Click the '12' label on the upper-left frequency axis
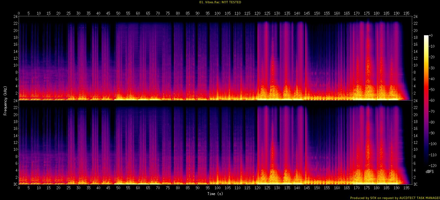This screenshot has width=440, height=200. tap(15, 58)
